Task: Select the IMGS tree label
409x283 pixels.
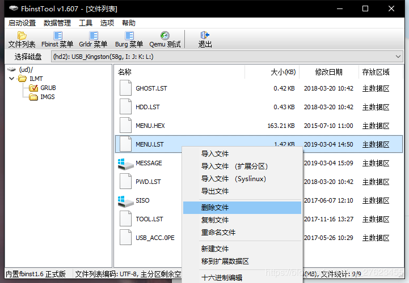Action: coord(48,97)
